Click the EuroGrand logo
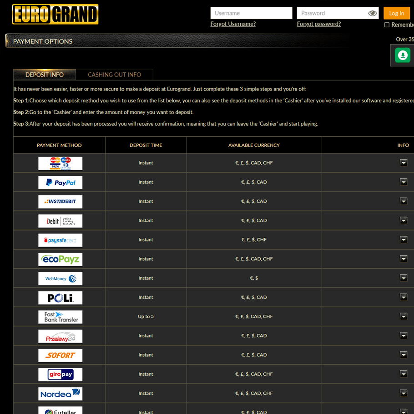This screenshot has height=414, width=414. click(55, 14)
